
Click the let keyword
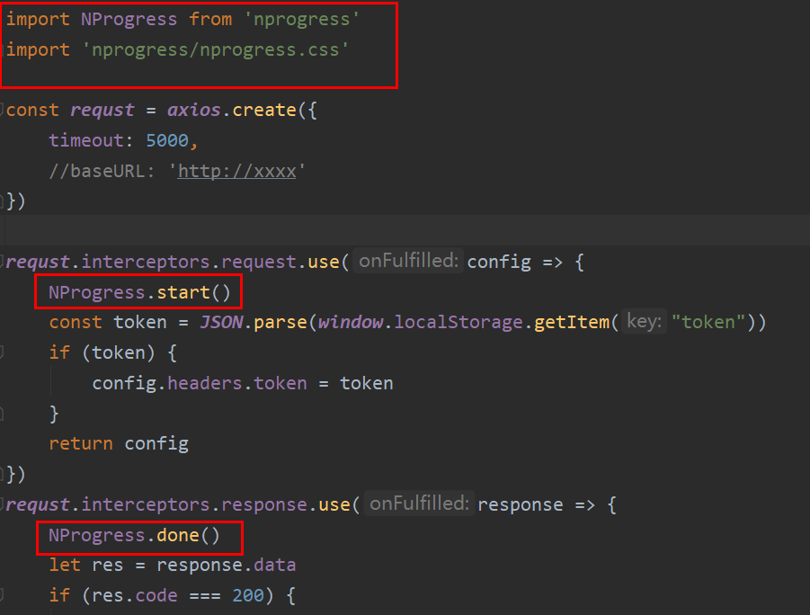pos(65,565)
